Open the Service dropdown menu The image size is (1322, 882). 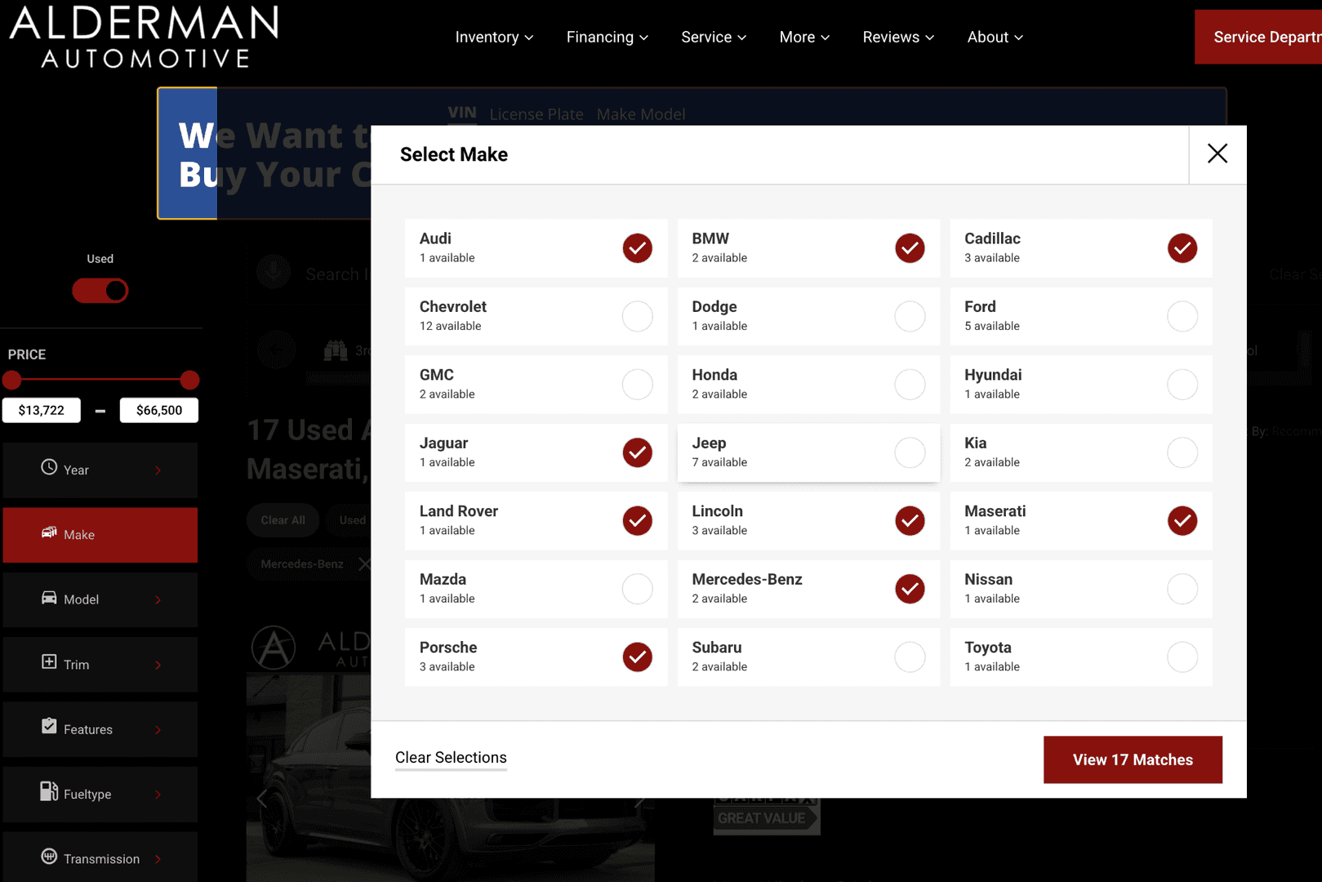click(x=714, y=37)
